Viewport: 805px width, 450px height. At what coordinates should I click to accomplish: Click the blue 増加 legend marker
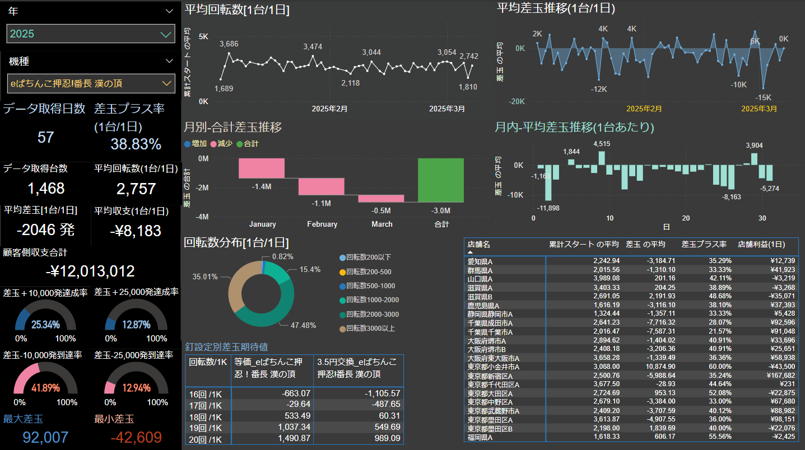187,144
